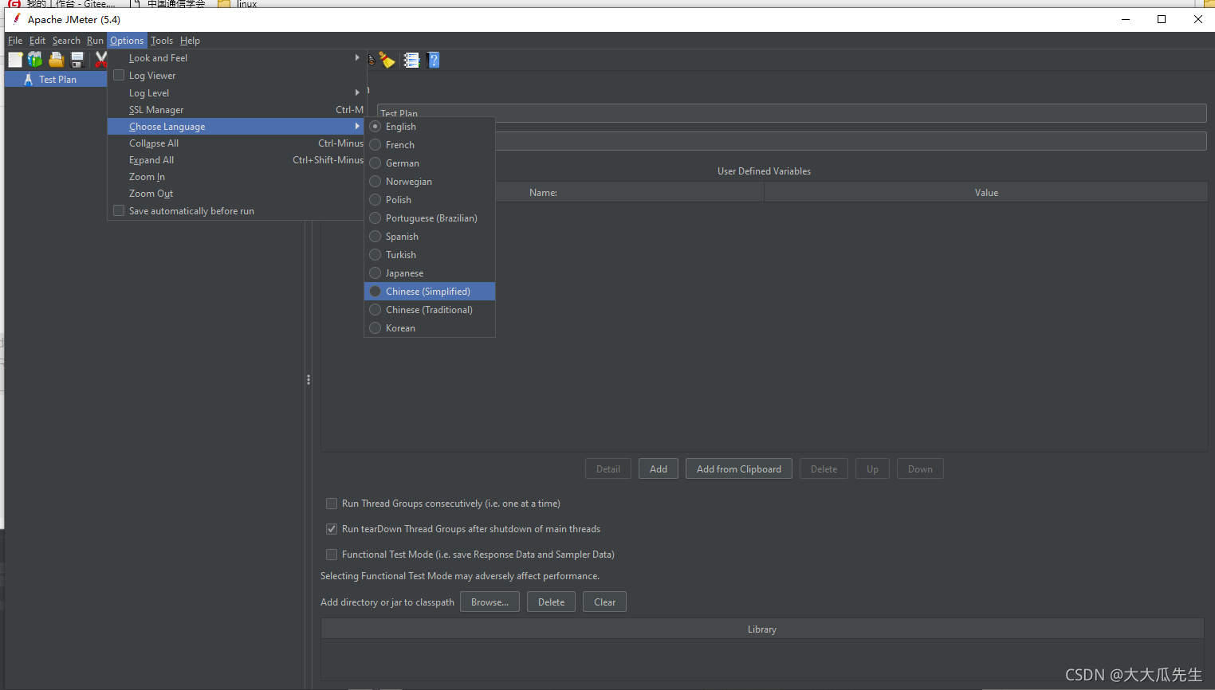Image resolution: width=1215 pixels, height=690 pixels.
Task: Select French language option
Action: (430, 145)
